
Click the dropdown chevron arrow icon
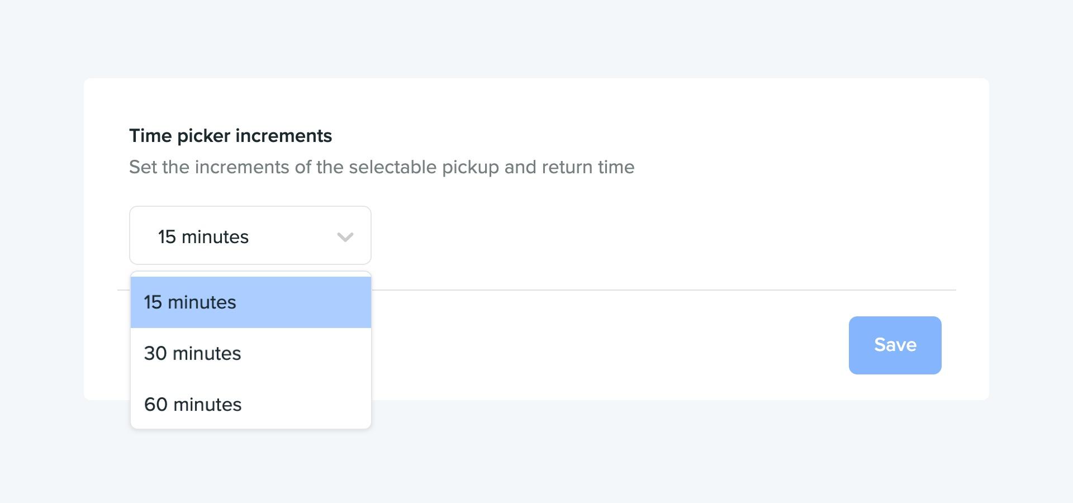345,237
